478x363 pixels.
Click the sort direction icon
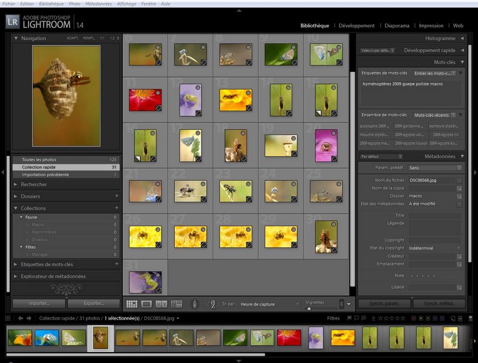[212, 304]
